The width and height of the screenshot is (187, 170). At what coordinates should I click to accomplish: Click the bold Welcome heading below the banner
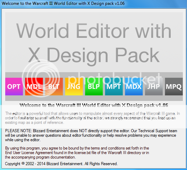[94, 105]
